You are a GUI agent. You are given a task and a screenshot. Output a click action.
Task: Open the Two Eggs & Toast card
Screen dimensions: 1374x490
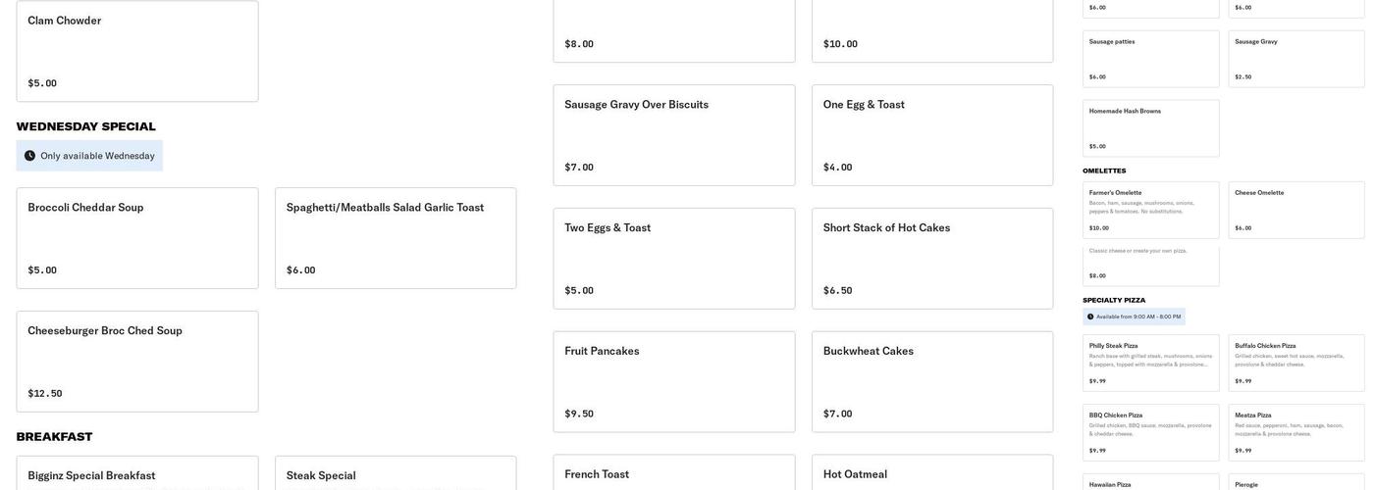point(674,259)
